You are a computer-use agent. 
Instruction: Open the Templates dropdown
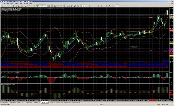(x=79, y=6)
